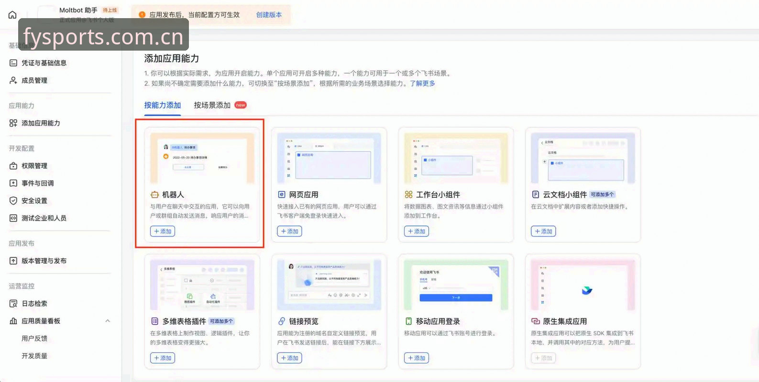Open the 移动应用登录 preview thumbnail
The image size is (759, 382).
click(x=456, y=285)
